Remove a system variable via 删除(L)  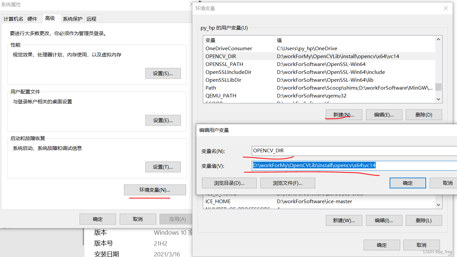tap(424, 220)
